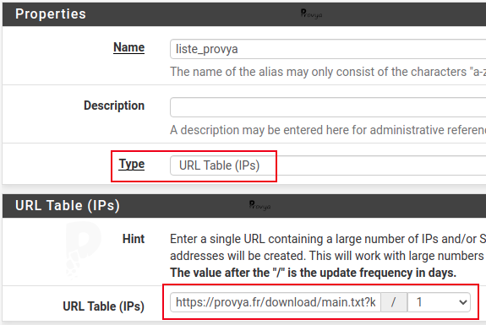This screenshot has height=325, width=486.
Task: Click the slash separator before the frequency dropdown
Action: click(394, 302)
